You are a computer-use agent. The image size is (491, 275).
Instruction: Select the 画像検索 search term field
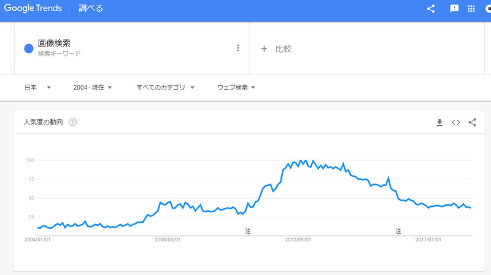tap(54, 44)
